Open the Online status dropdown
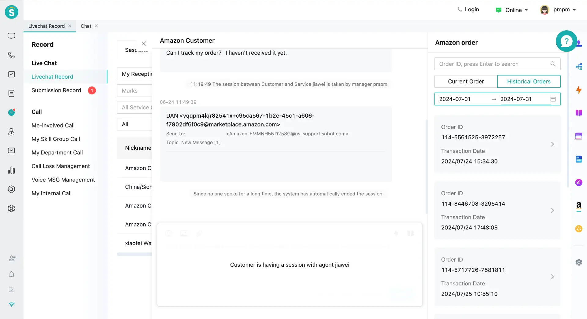The height and width of the screenshot is (319, 587). coord(511,10)
